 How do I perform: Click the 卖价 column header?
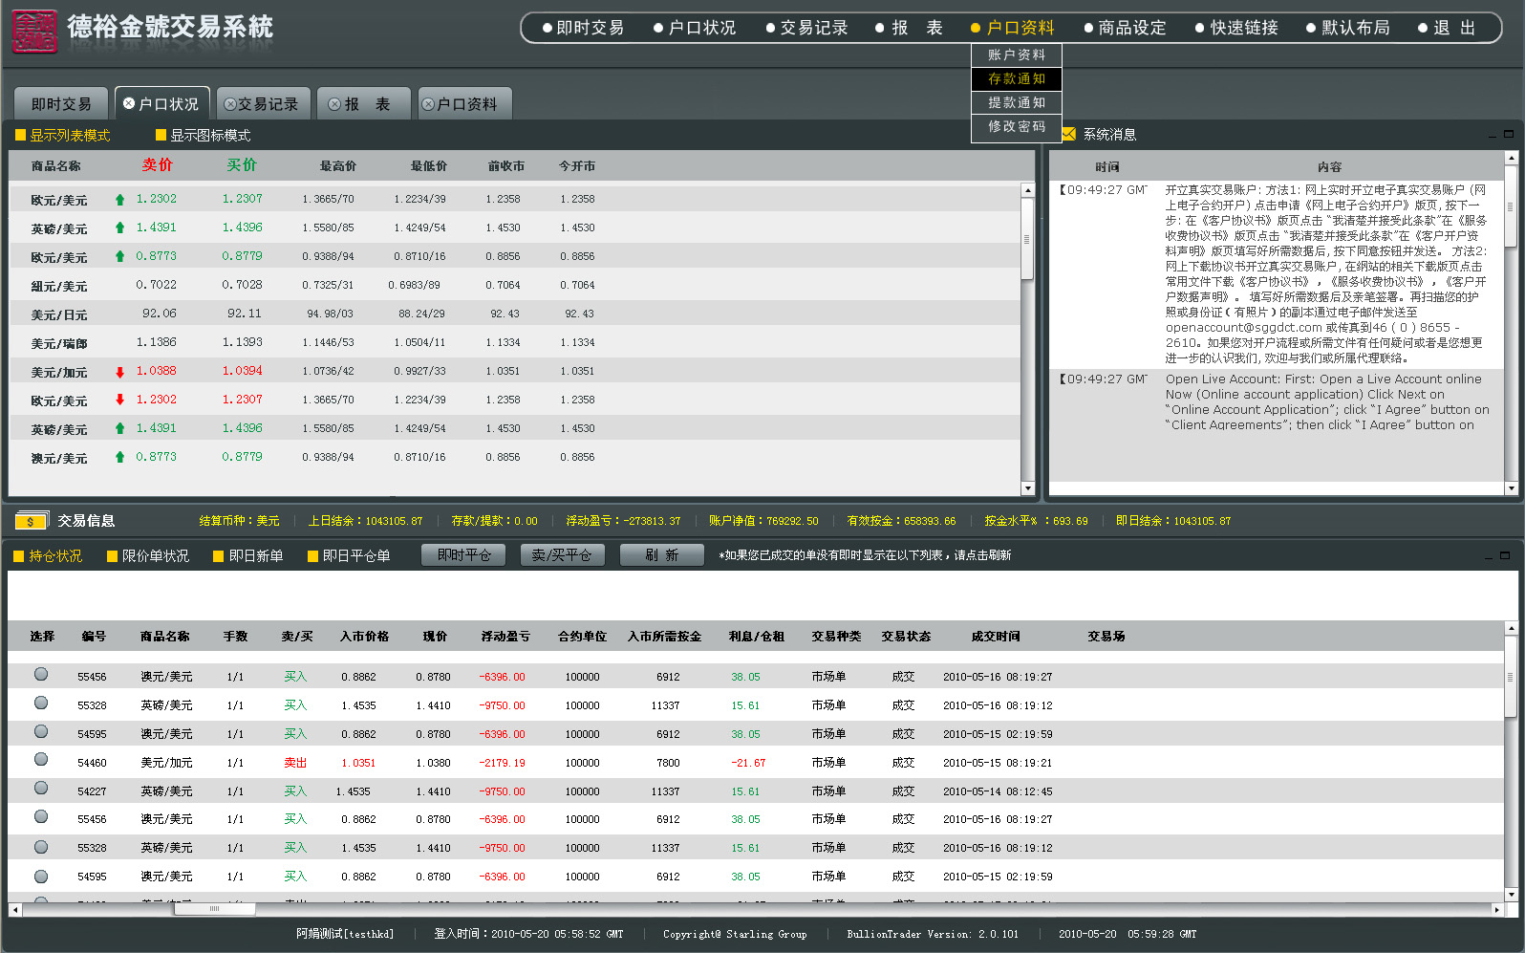[158, 165]
